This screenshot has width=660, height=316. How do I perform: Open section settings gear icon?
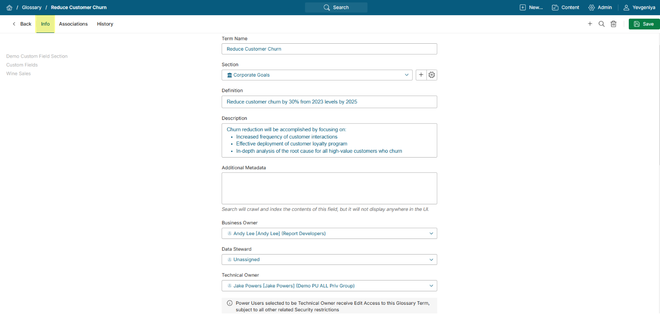tap(431, 75)
